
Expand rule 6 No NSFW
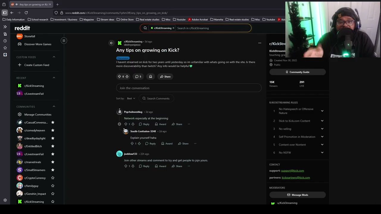point(322,153)
